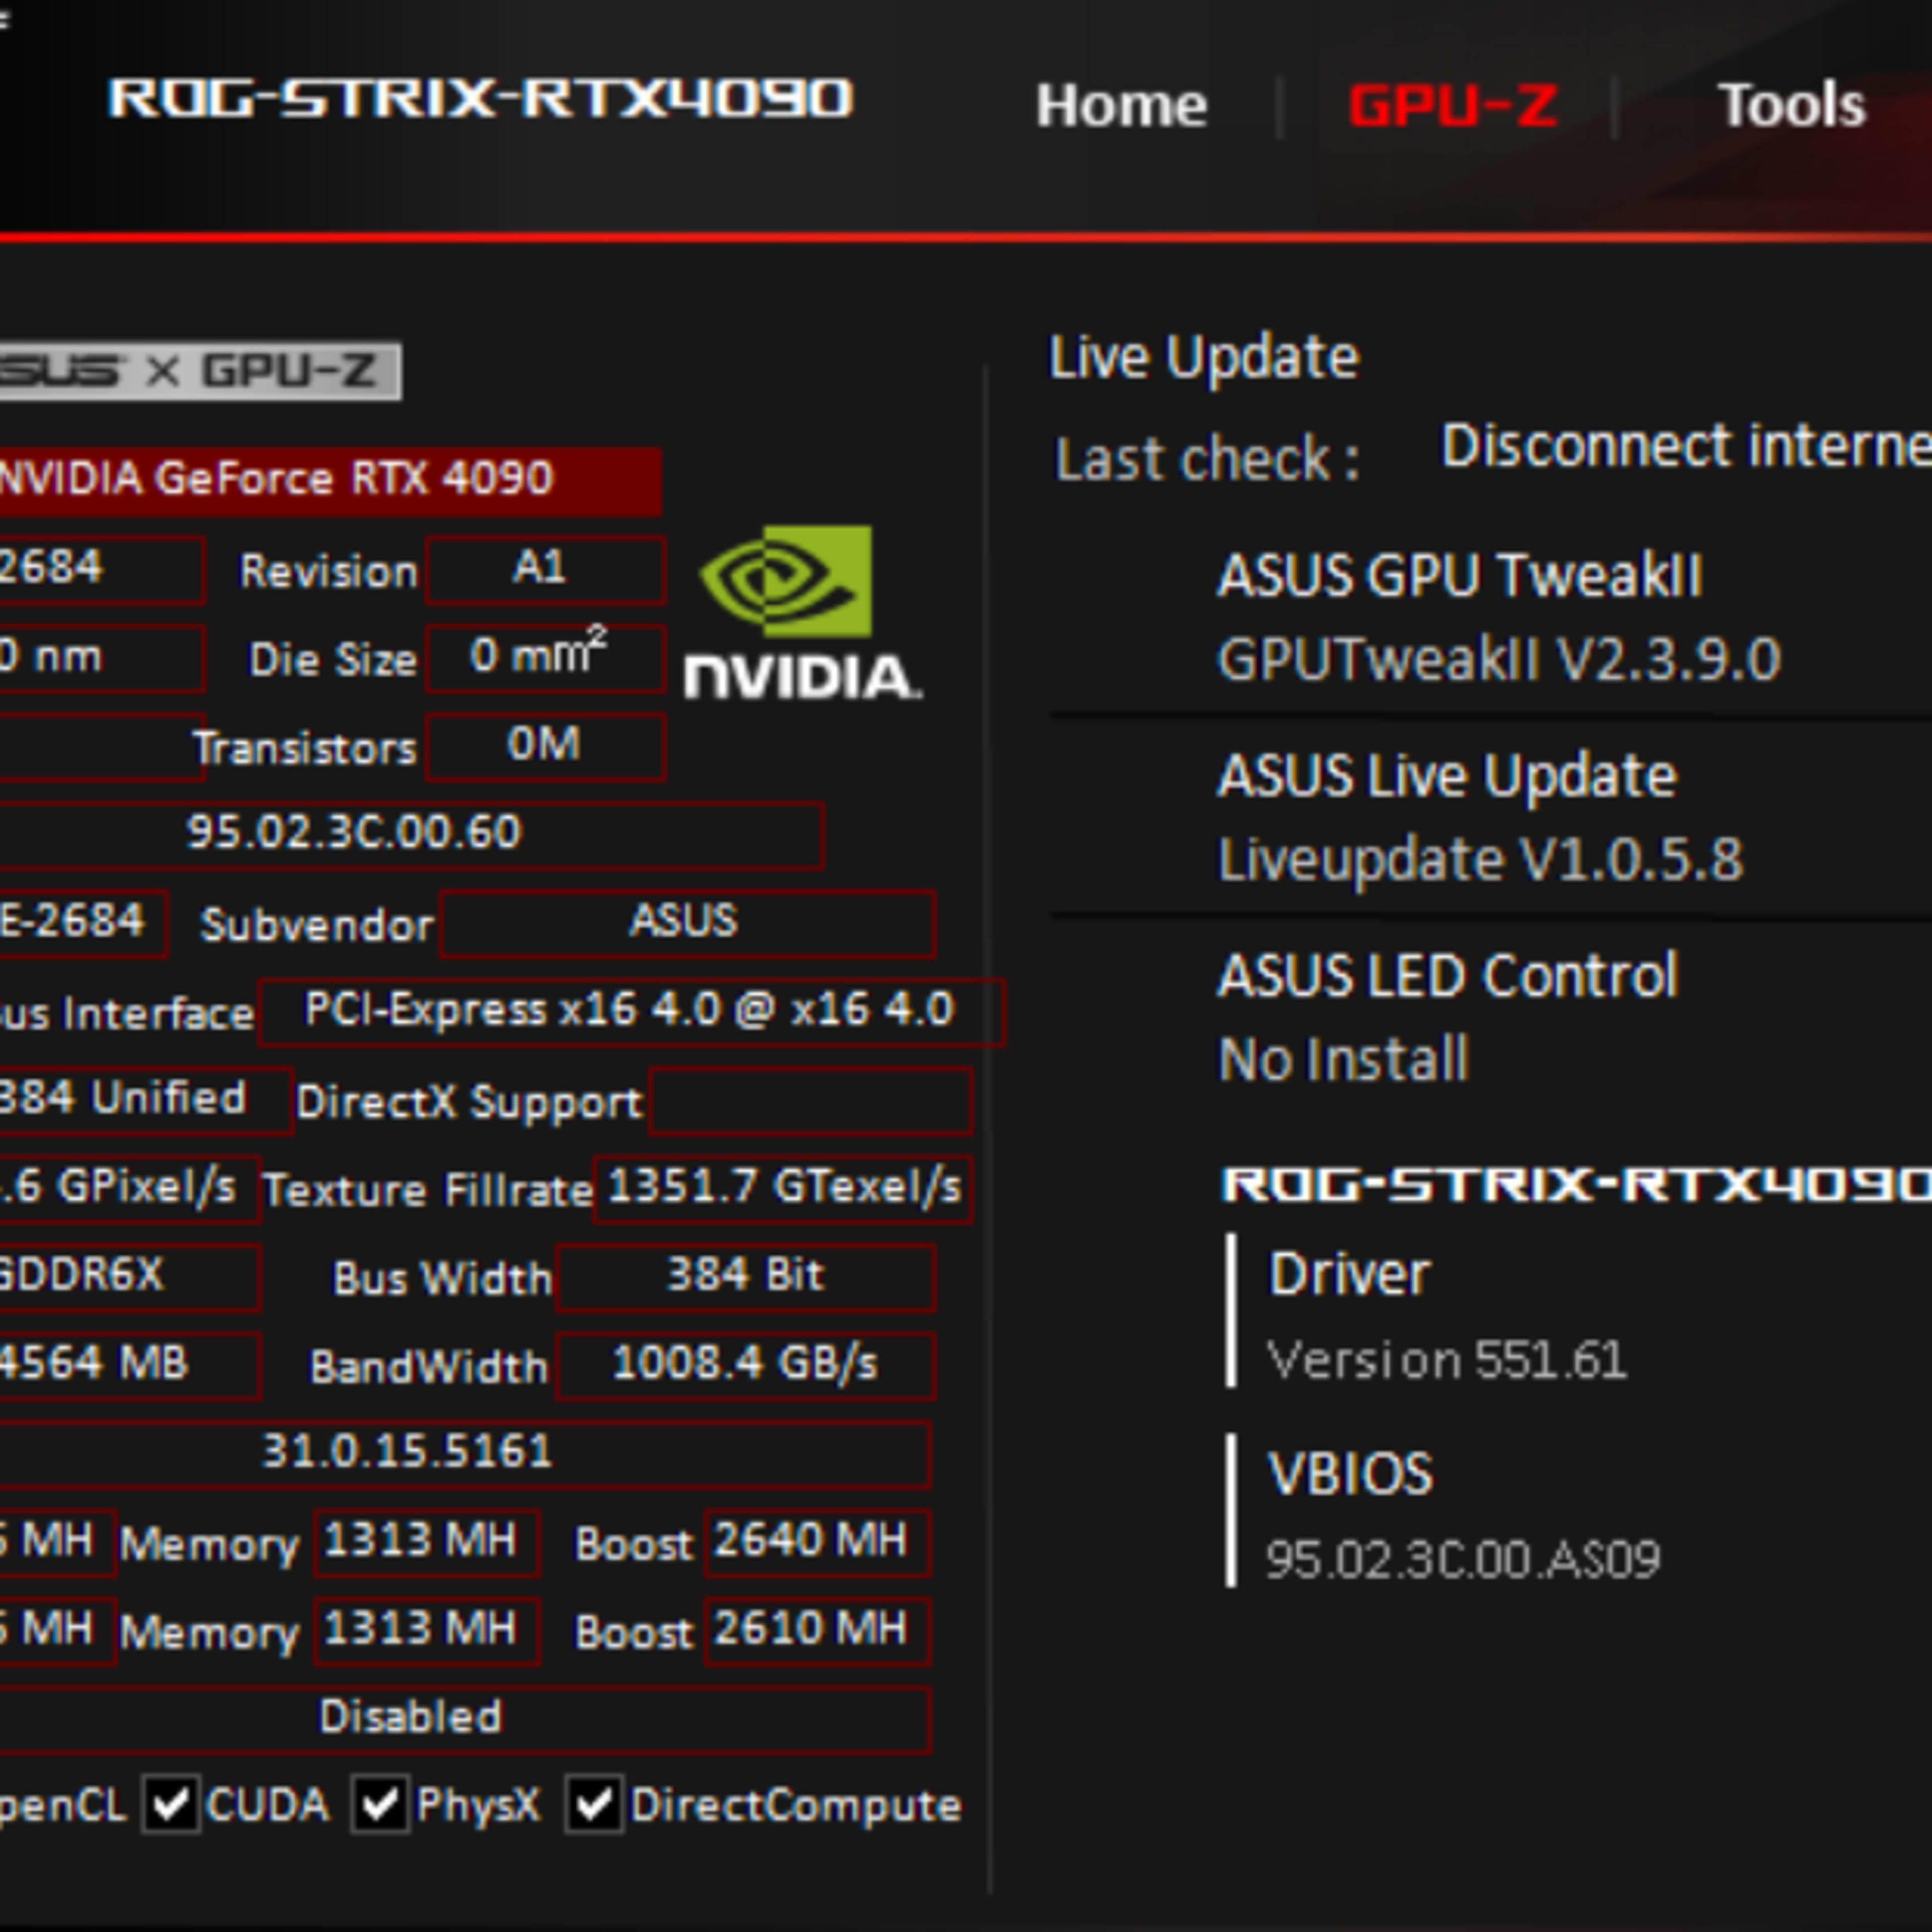Click the 'Version 551.61' driver text

tap(1447, 1360)
